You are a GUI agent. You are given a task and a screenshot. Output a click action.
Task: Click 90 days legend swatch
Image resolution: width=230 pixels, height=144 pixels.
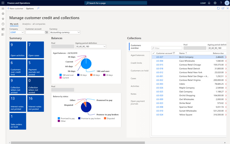pyautogui.click(x=78, y=75)
